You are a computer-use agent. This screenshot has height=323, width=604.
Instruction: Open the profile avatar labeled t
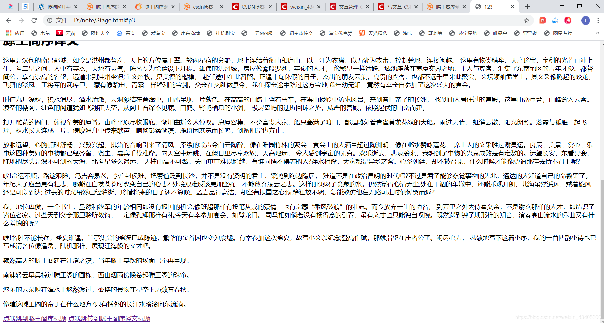point(585,21)
